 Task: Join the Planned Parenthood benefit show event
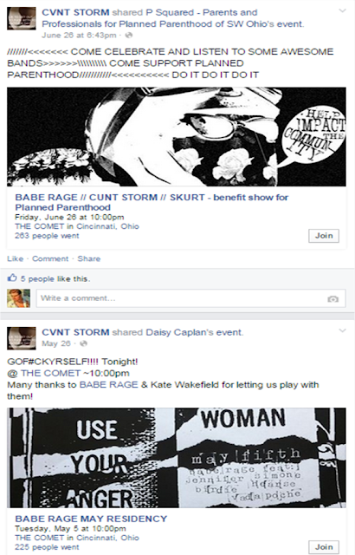(324, 236)
